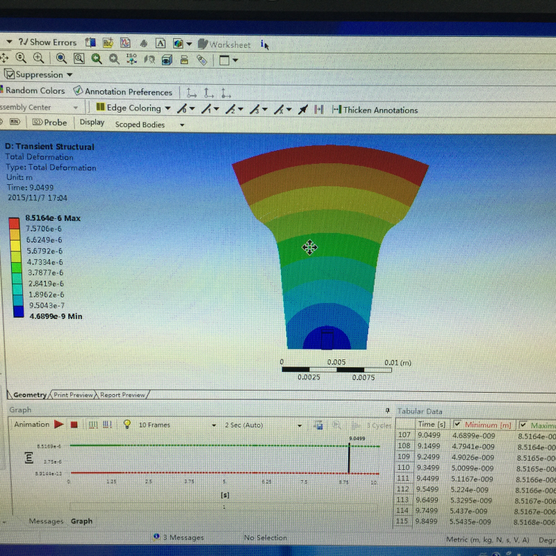Activate the Probe tool
This screenshot has height=556, width=556.
[x=49, y=122]
